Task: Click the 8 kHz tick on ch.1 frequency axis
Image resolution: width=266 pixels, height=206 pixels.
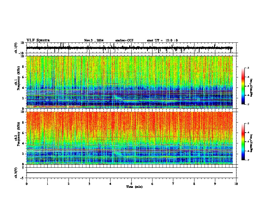Action: coord(23,67)
